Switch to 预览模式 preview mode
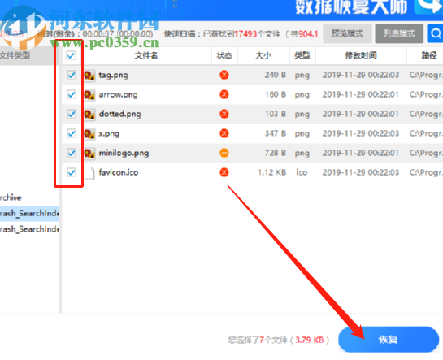This screenshot has width=443, height=360. click(347, 33)
